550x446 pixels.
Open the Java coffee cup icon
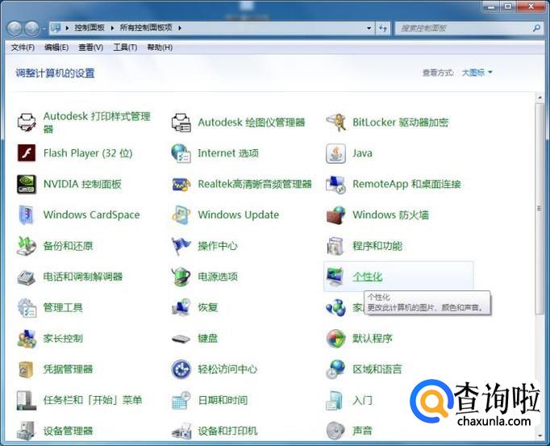(x=336, y=153)
